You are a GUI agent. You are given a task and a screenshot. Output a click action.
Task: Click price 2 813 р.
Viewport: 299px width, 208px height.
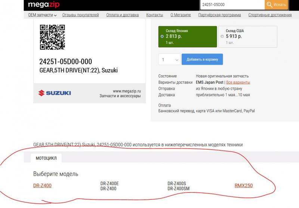pos(174,36)
